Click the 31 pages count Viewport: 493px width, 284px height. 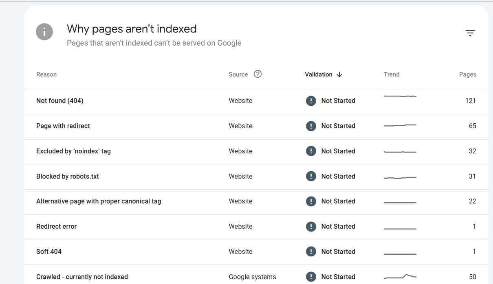pos(473,176)
